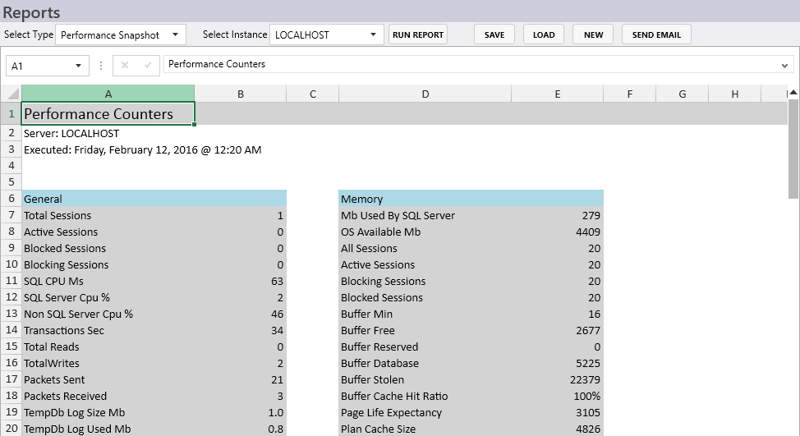
Task: Click the formula bar confirm checkmark icon
Action: tap(148, 65)
